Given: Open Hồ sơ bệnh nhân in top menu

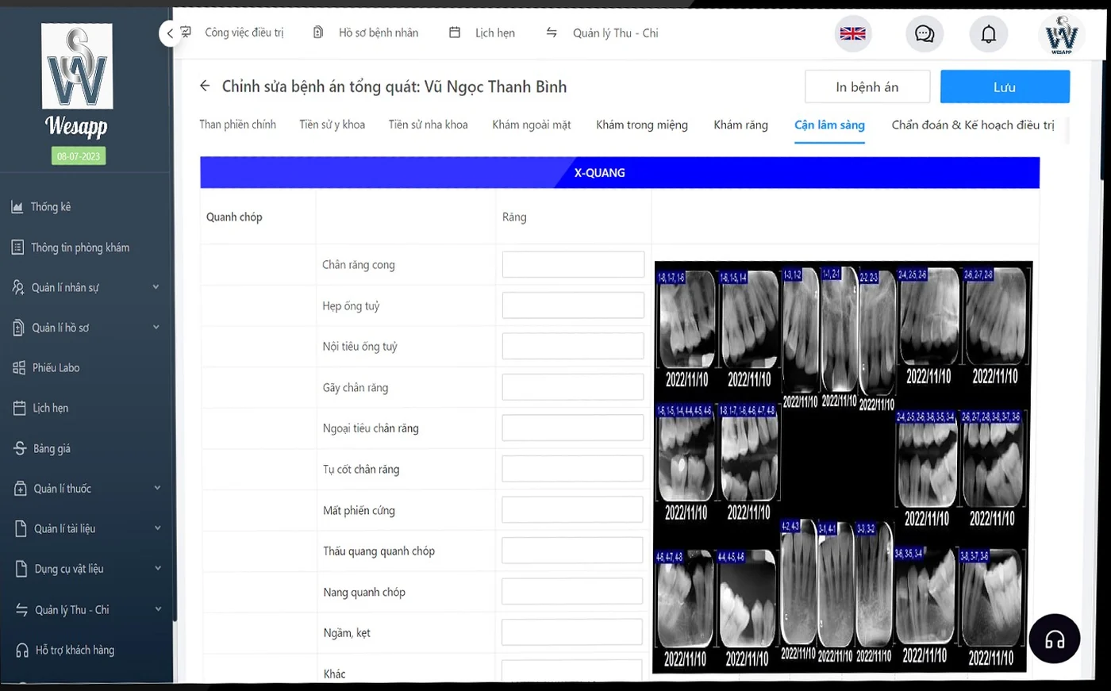Looking at the screenshot, I should coord(379,33).
